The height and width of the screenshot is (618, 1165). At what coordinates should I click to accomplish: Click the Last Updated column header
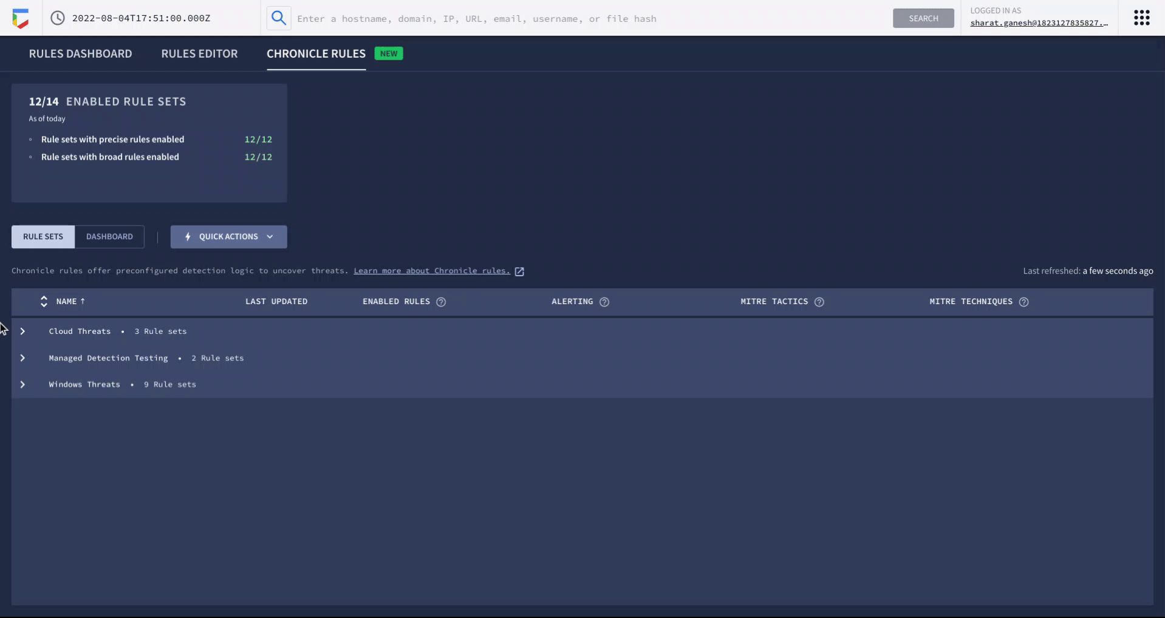pyautogui.click(x=276, y=301)
